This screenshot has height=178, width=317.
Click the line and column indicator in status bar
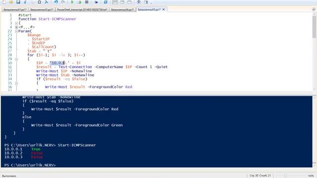click(260, 176)
